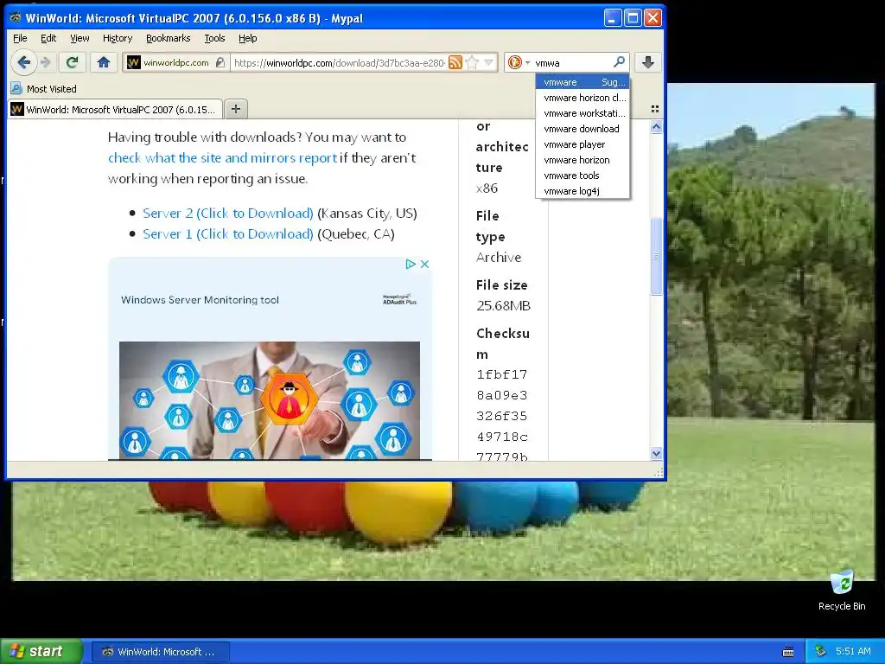Open the Windows Start menu
The width and height of the screenshot is (885, 664).
click(41, 651)
